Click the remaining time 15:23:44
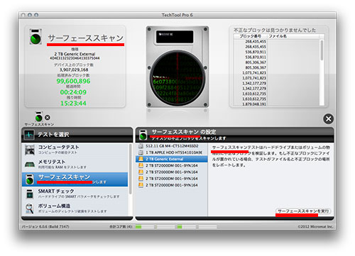This screenshot has height=256, width=355. [x=73, y=104]
